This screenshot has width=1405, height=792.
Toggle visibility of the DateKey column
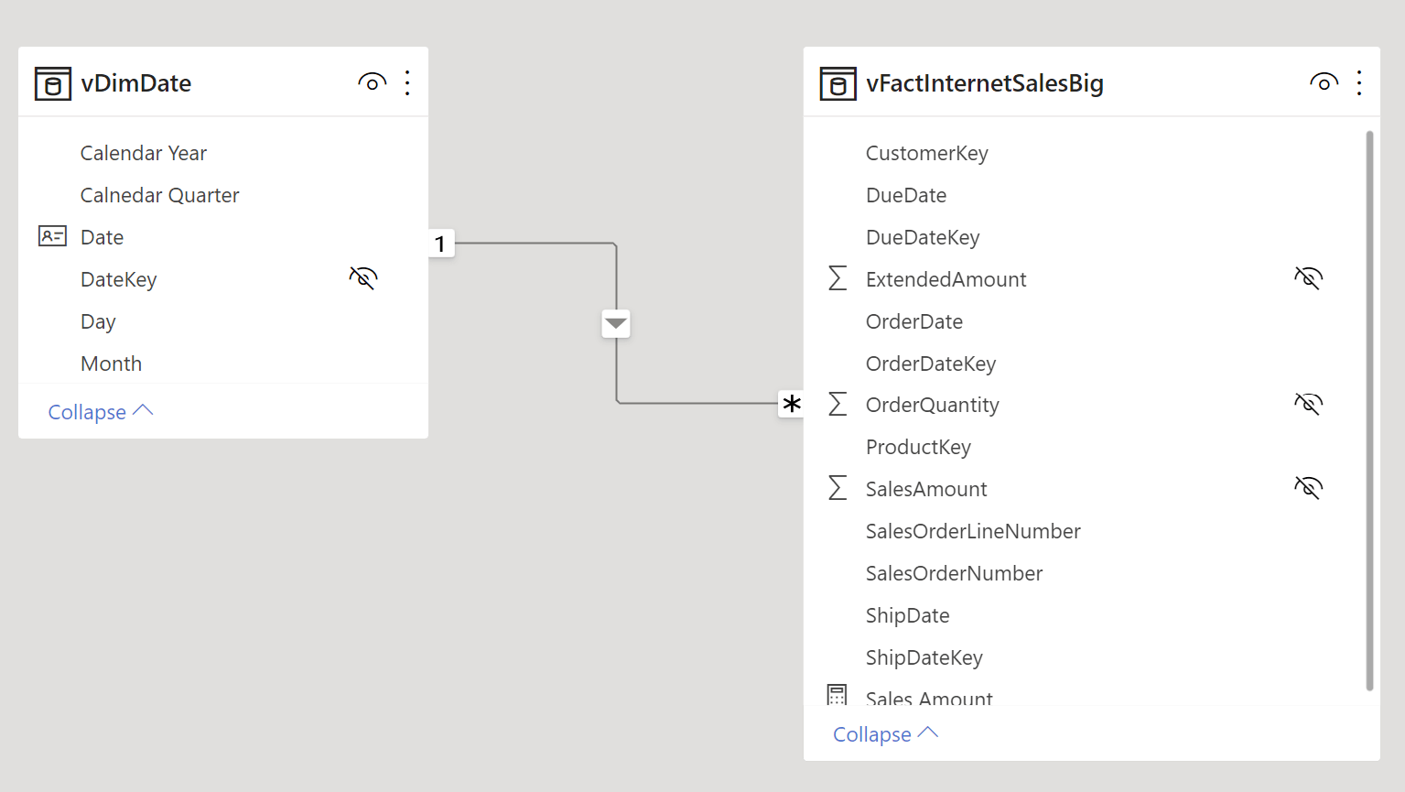(362, 277)
